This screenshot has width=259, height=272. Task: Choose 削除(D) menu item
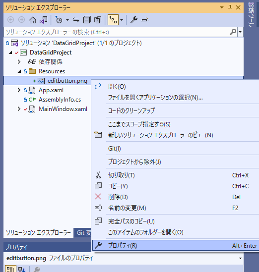click(176, 197)
